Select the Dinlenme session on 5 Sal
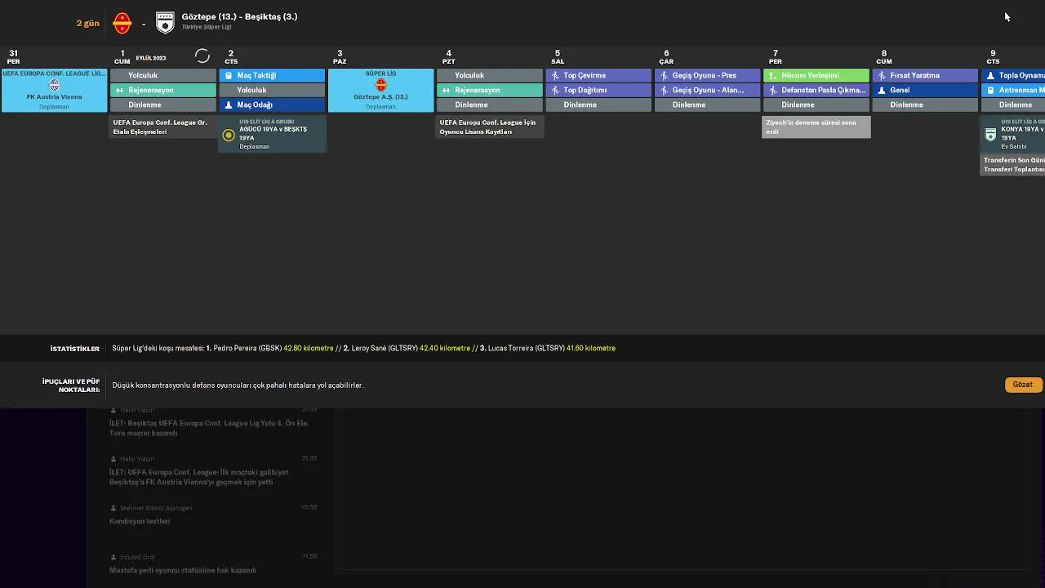Viewport: 1045px width, 588px height. (x=598, y=105)
